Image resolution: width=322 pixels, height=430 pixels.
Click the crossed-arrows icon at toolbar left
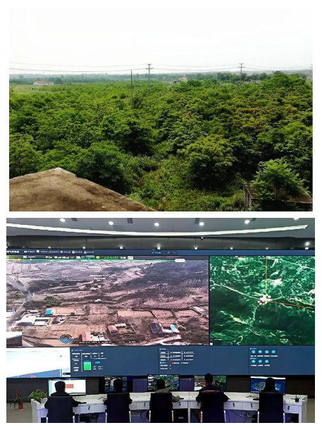click(25, 257)
